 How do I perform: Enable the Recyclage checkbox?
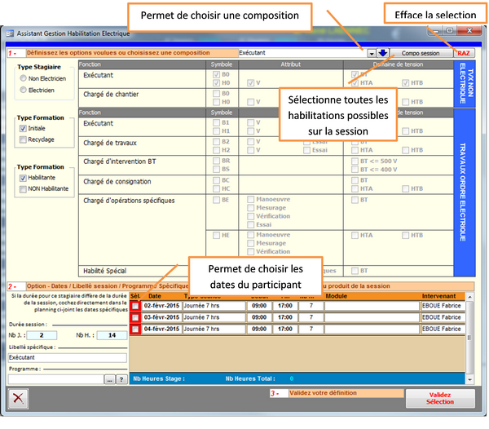click(x=22, y=139)
